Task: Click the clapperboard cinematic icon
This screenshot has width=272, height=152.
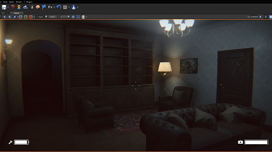Action: click(65, 7)
